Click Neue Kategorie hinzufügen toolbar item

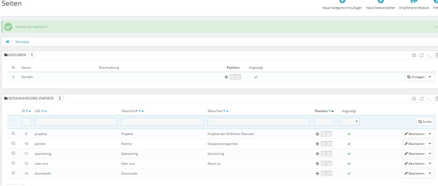coord(342,5)
